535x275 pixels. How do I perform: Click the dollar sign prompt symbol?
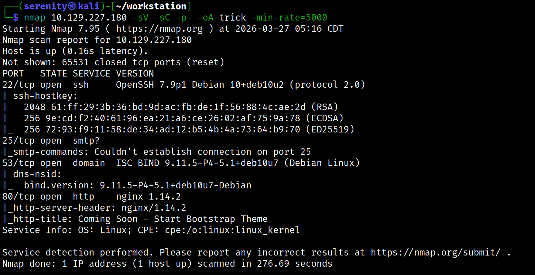16,17
